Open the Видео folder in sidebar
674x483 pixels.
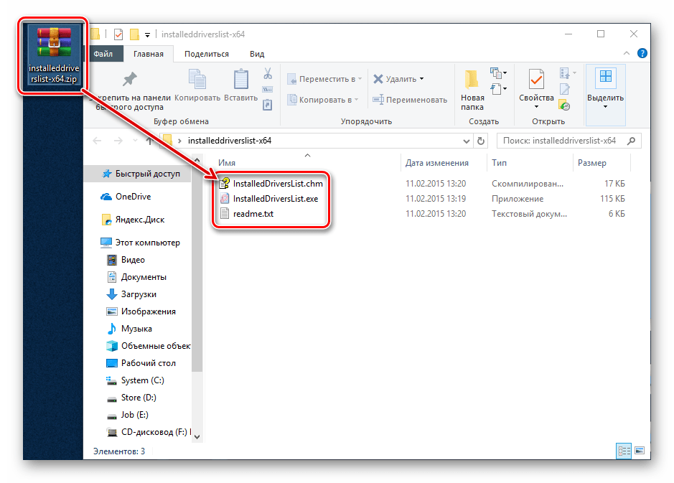125,260
